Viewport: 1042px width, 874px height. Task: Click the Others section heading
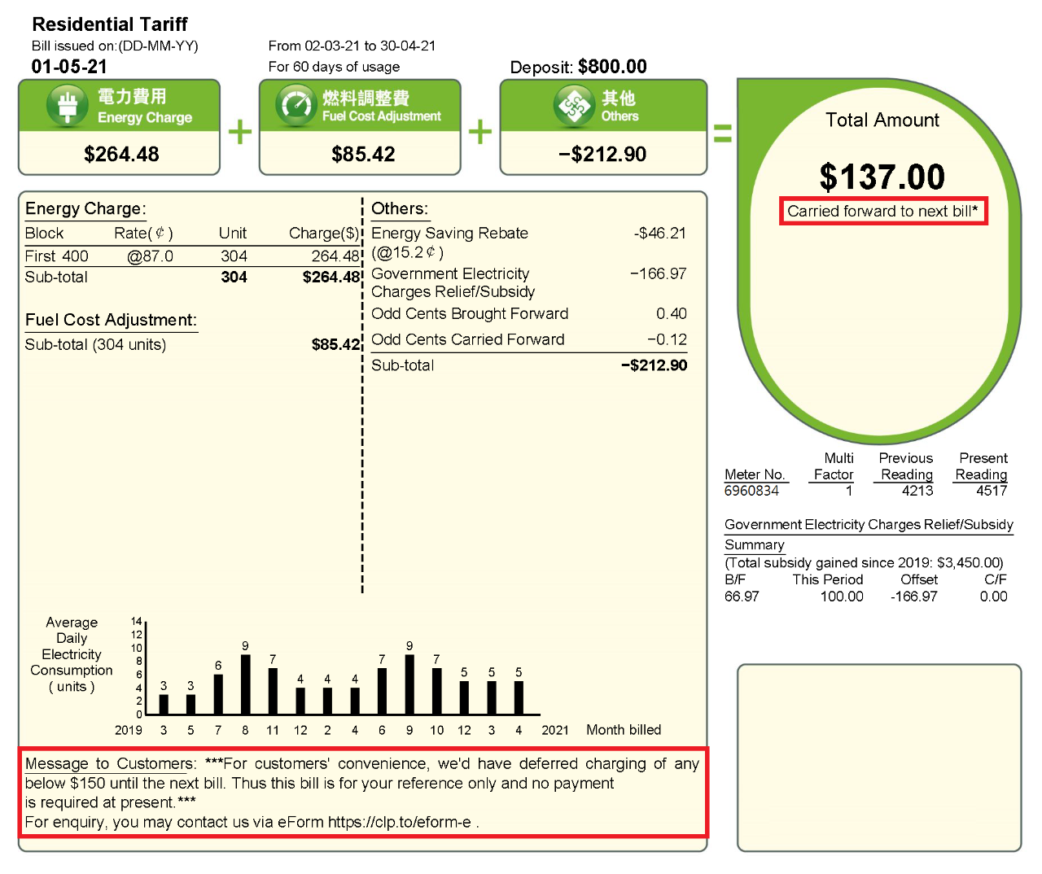point(400,208)
